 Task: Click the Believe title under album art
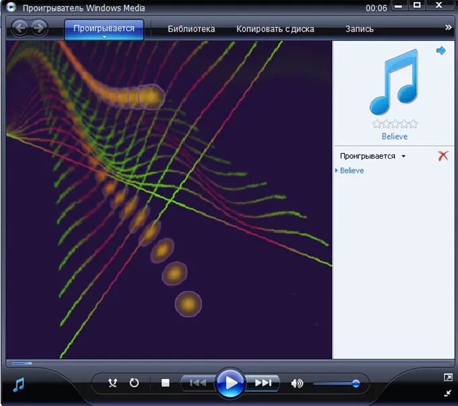click(394, 136)
